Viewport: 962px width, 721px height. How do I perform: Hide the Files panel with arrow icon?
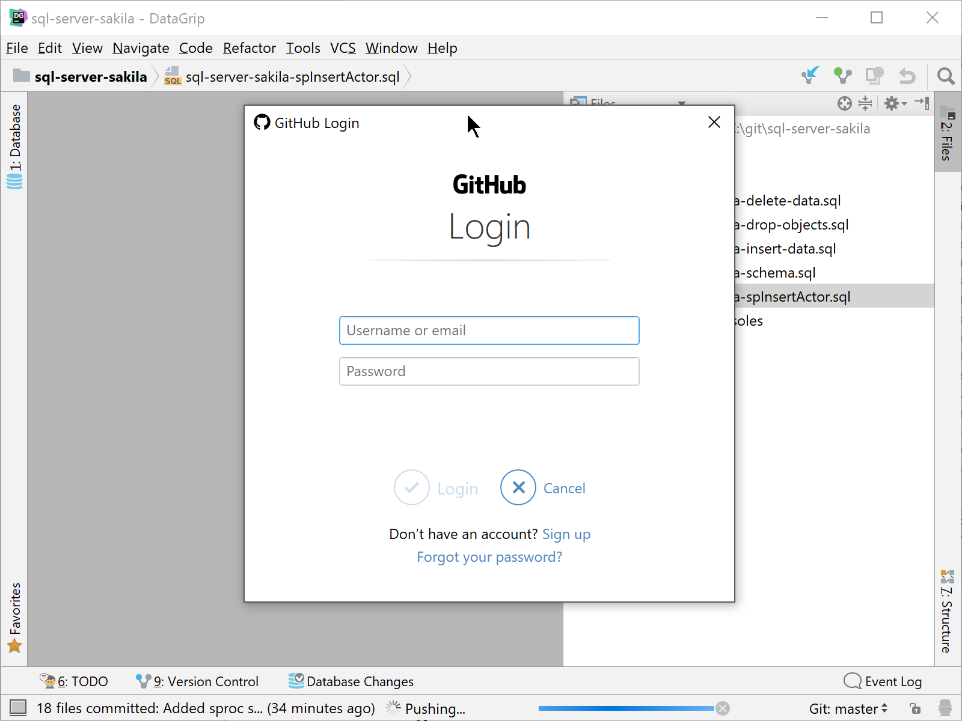click(922, 103)
